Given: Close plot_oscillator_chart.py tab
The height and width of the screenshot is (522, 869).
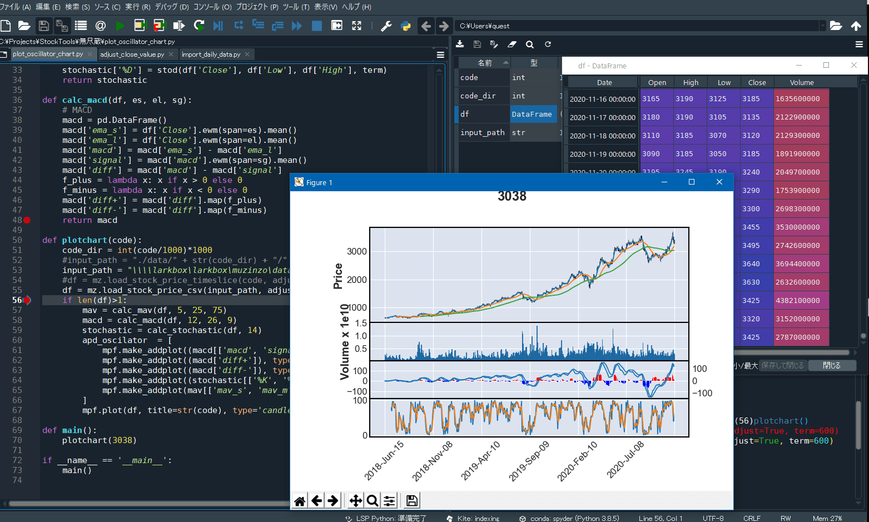Looking at the screenshot, I should pos(90,54).
